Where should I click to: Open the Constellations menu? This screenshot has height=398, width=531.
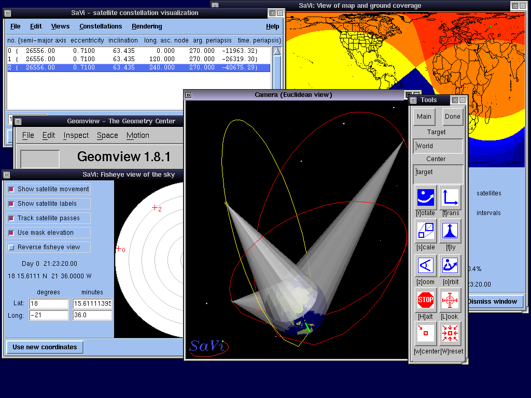[x=101, y=26]
